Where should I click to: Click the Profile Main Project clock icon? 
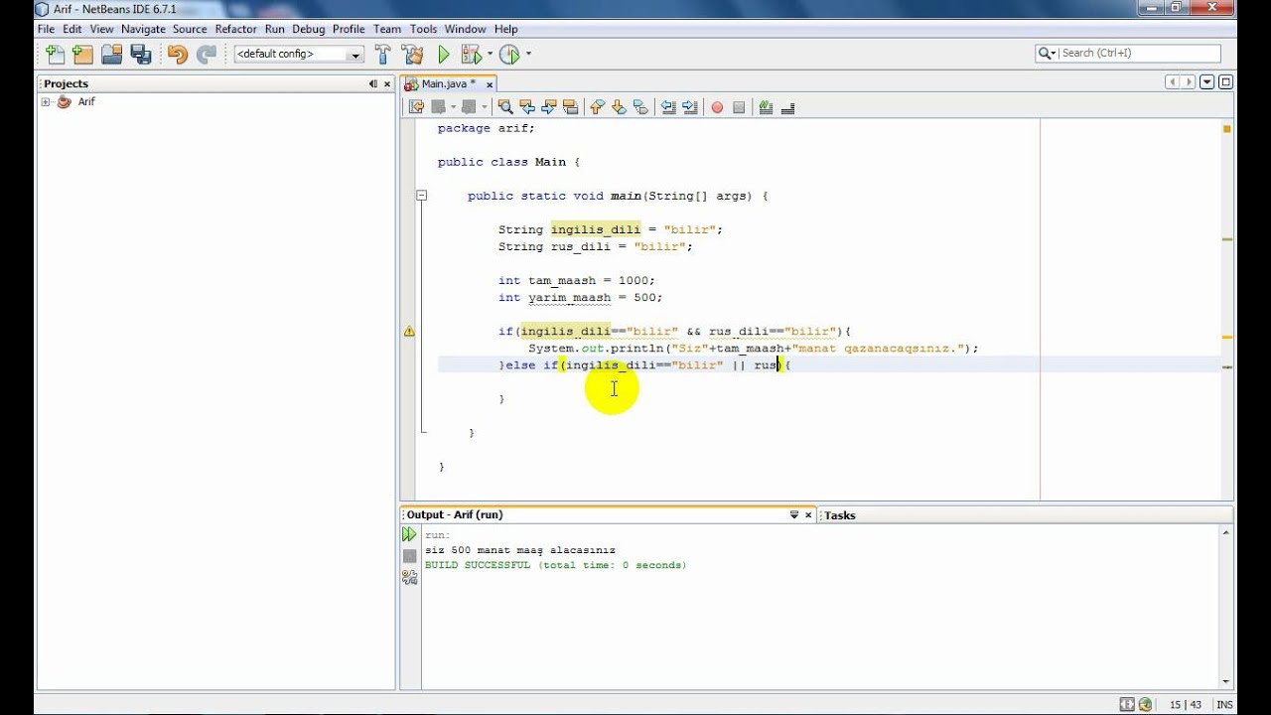pos(509,55)
